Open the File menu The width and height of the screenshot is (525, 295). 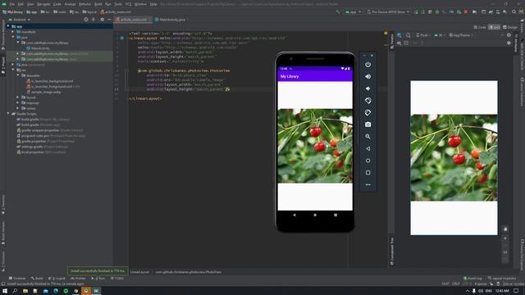pyautogui.click(x=12, y=4)
